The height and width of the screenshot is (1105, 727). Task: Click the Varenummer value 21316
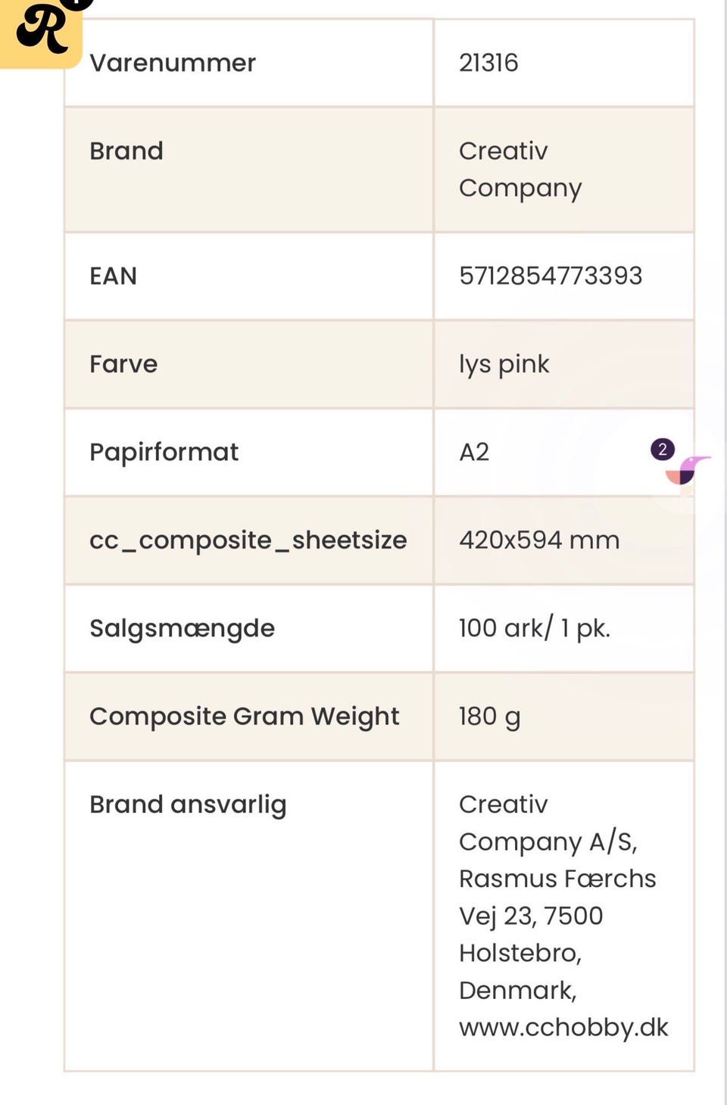[488, 63]
